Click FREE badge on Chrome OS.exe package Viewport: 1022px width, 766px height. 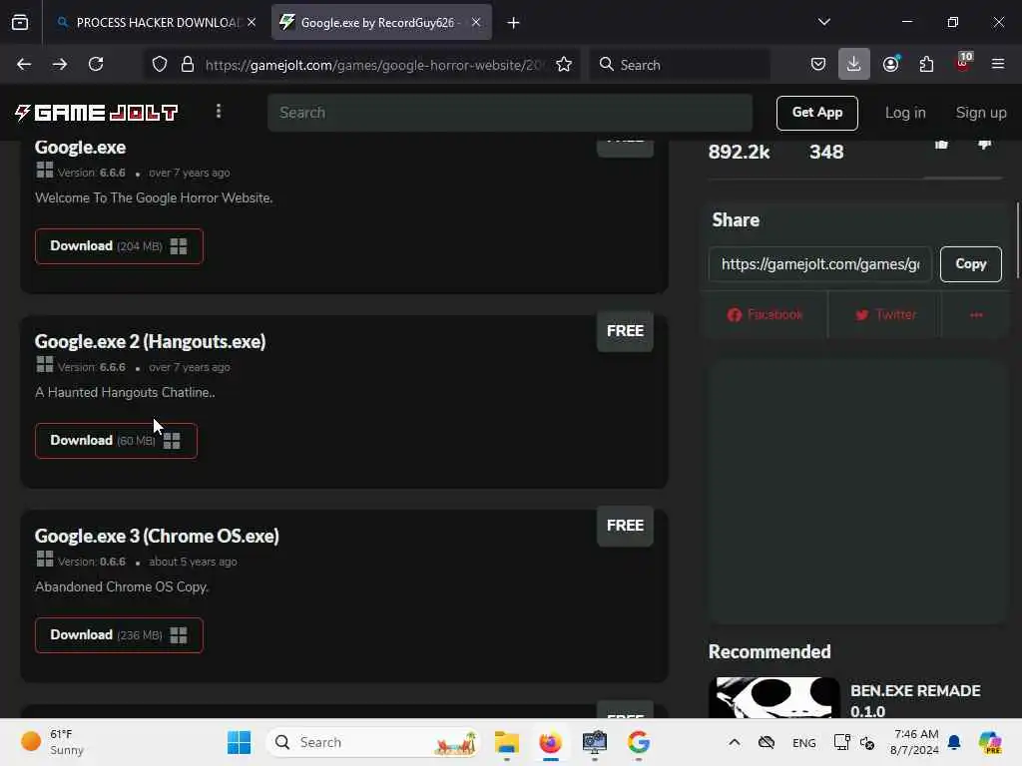pyautogui.click(x=625, y=526)
